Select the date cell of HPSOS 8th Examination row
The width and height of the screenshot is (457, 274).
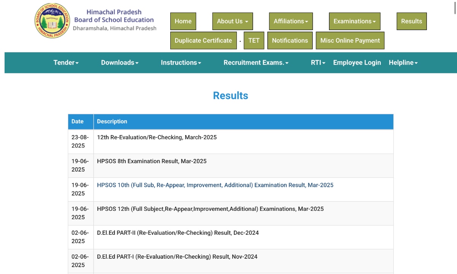[x=81, y=166]
